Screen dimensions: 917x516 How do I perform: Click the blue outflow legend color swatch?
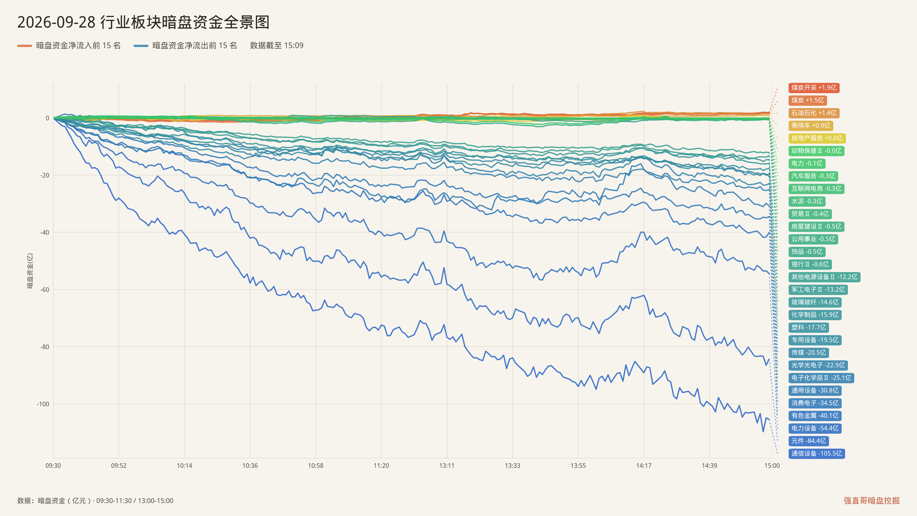coord(141,46)
